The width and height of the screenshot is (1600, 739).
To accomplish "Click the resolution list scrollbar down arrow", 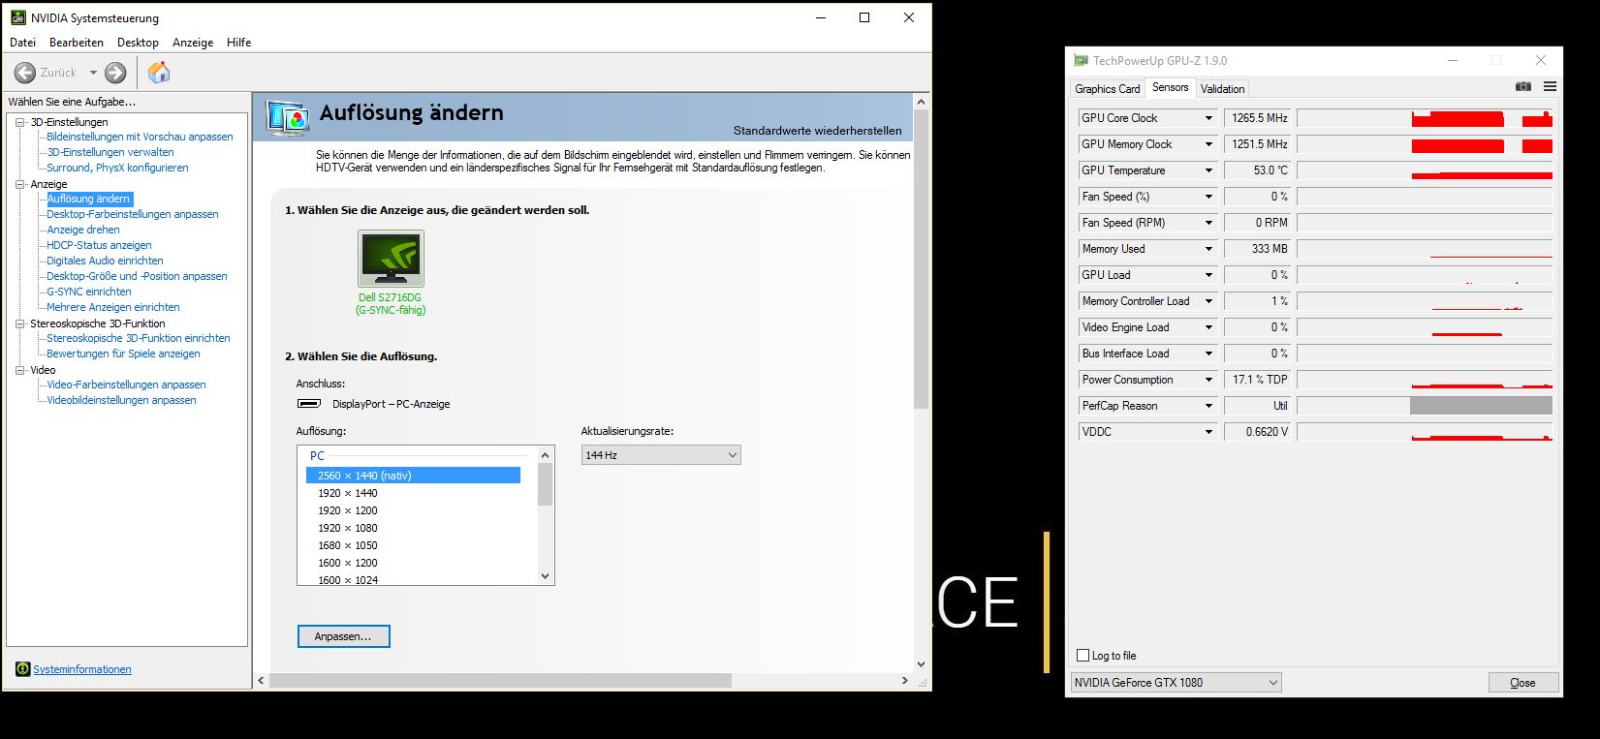I will [x=545, y=576].
